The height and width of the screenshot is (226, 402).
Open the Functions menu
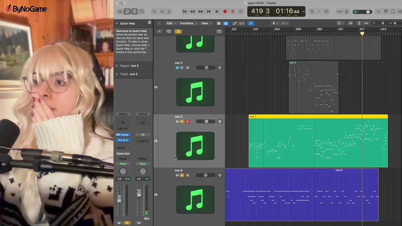pos(188,23)
